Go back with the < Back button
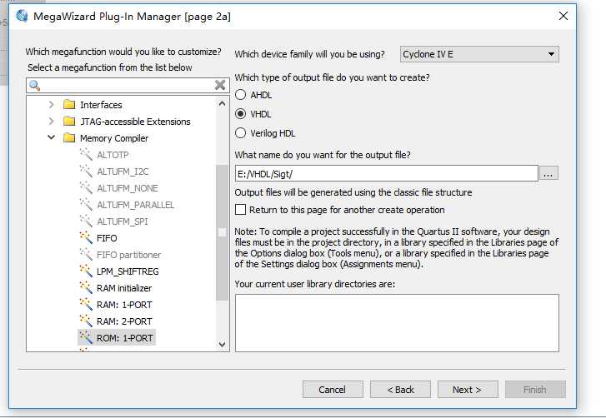This screenshot has width=606, height=418. click(400, 390)
